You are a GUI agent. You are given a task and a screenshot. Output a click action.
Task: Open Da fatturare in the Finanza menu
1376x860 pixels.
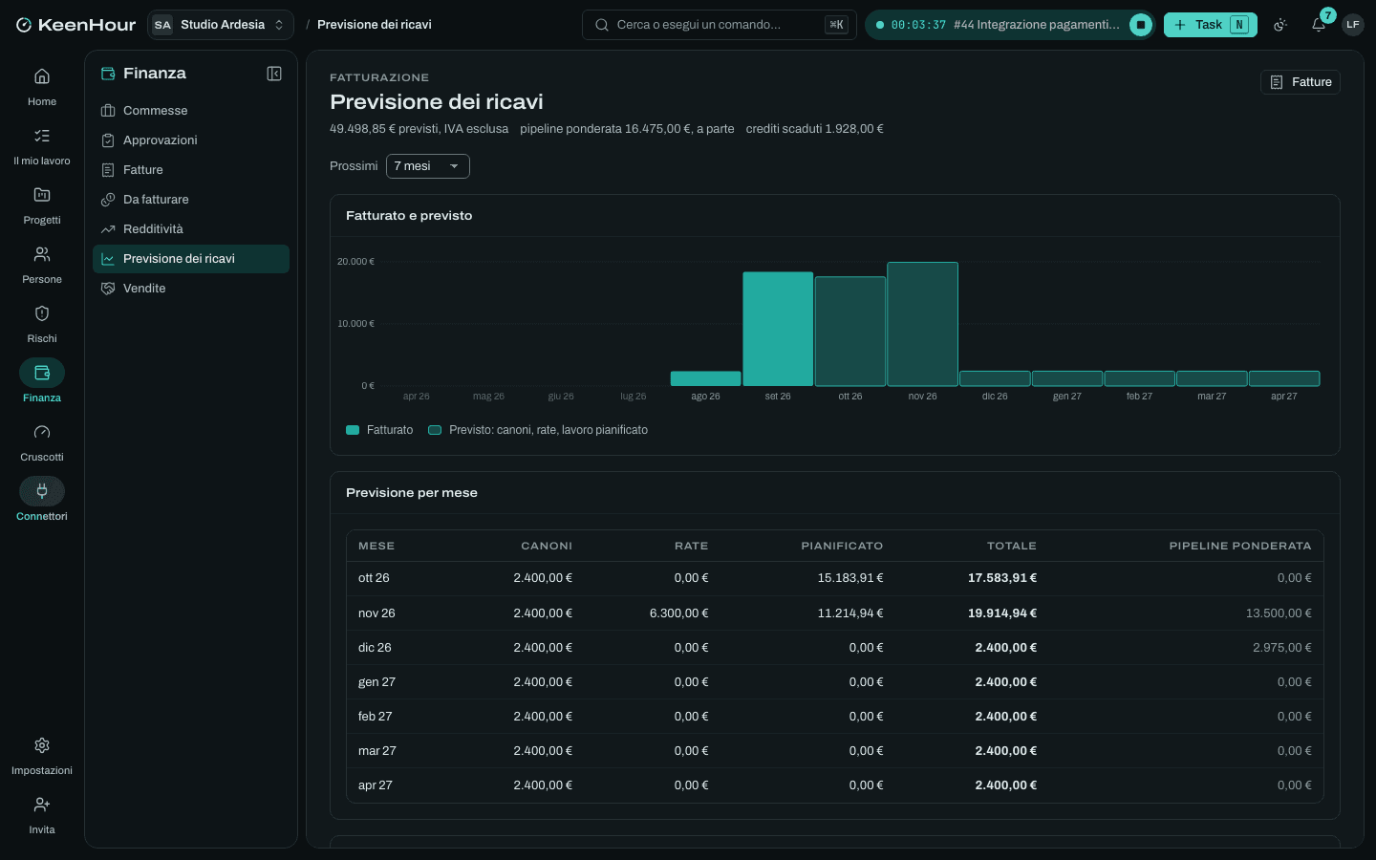tap(191, 200)
